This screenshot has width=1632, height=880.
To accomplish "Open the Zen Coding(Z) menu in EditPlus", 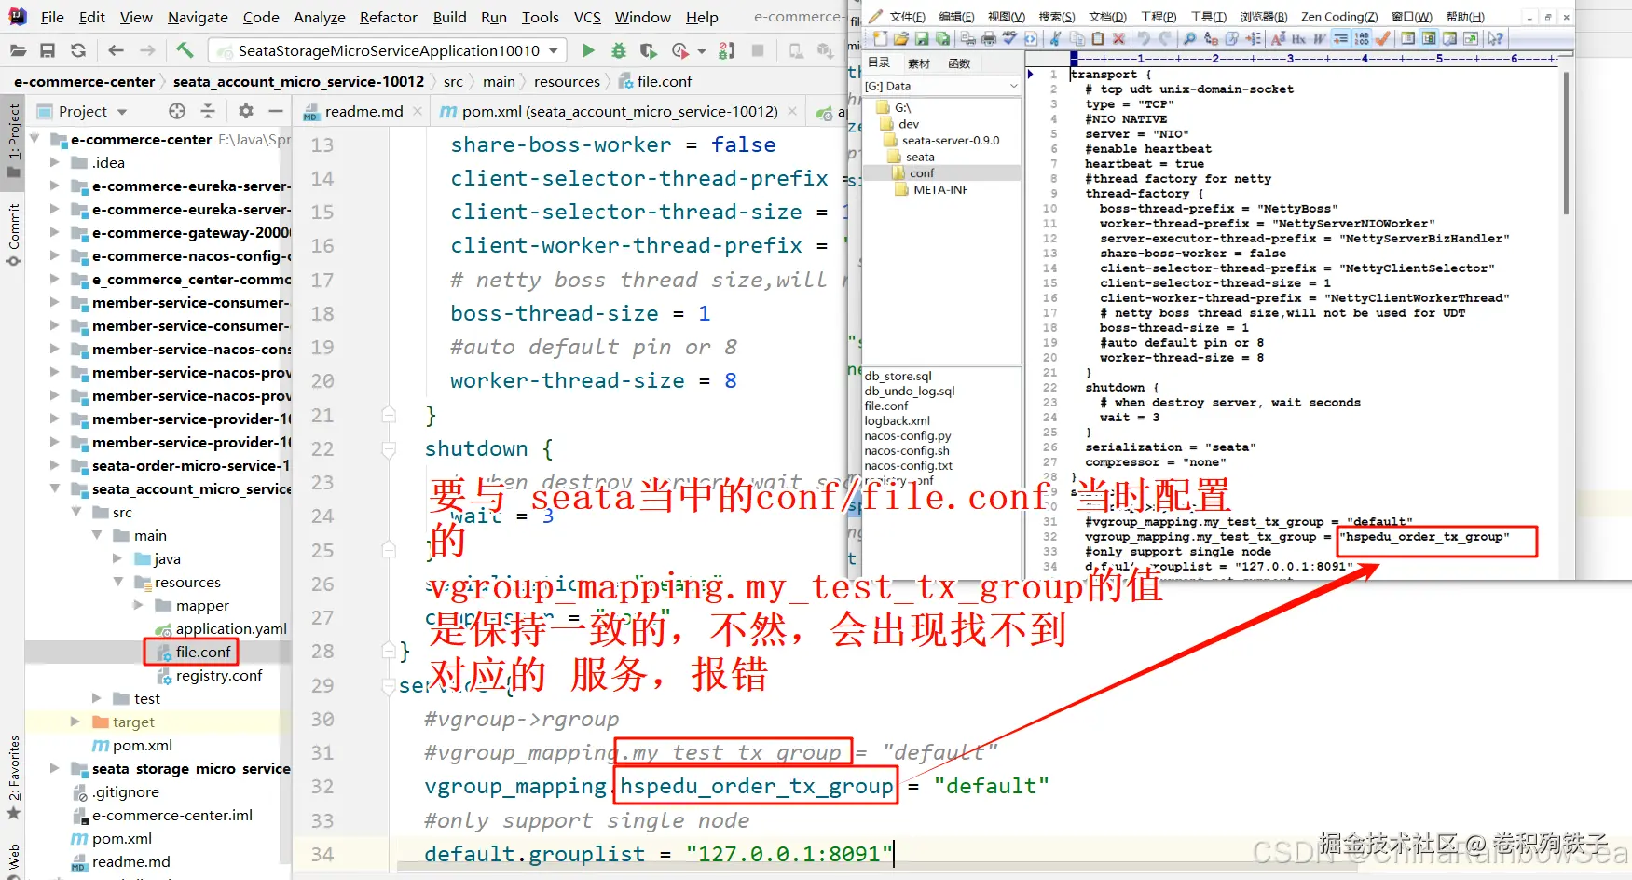I will (1339, 17).
